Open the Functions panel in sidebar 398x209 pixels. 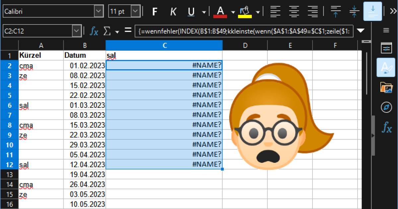pyautogui.click(x=386, y=127)
